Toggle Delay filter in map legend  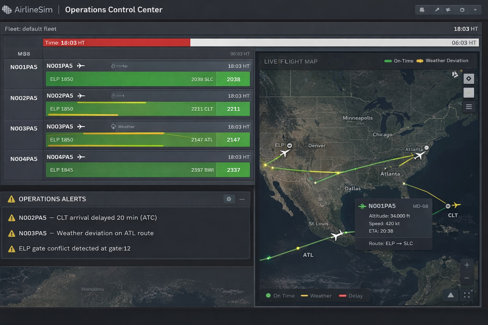351,295
